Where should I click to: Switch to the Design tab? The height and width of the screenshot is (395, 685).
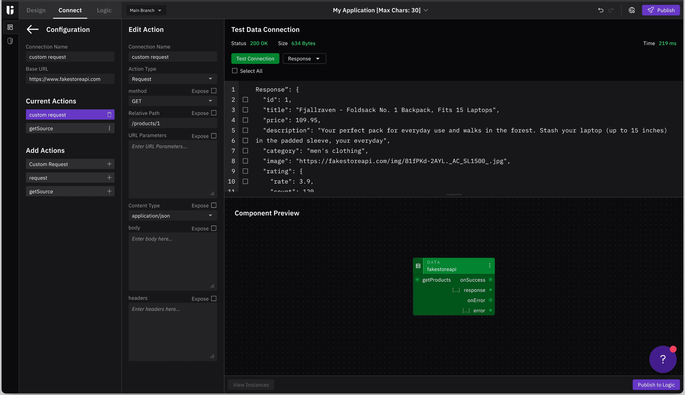click(36, 10)
